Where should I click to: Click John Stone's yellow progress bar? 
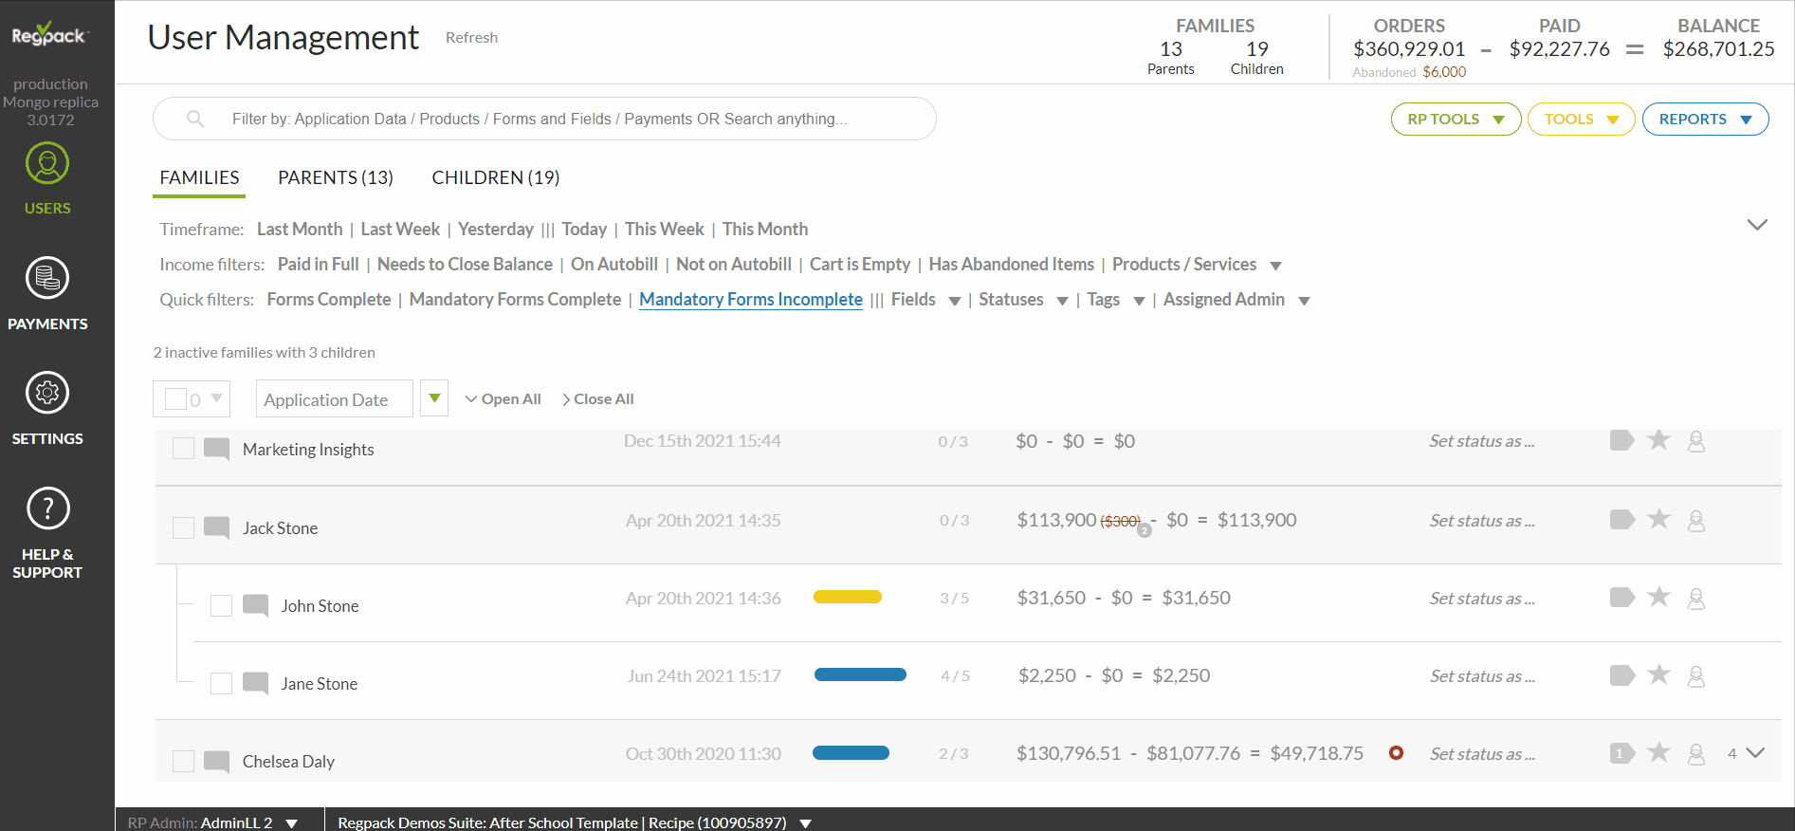[x=848, y=597]
